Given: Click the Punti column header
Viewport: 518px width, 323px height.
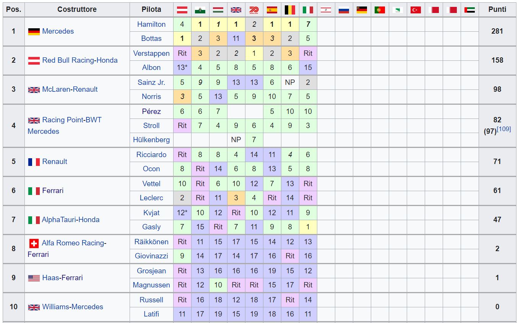Looking at the screenshot, I should (497, 10).
